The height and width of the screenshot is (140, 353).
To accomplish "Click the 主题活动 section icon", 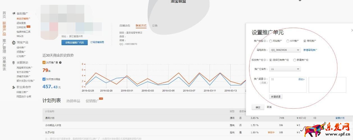I will [x=13, y=63].
